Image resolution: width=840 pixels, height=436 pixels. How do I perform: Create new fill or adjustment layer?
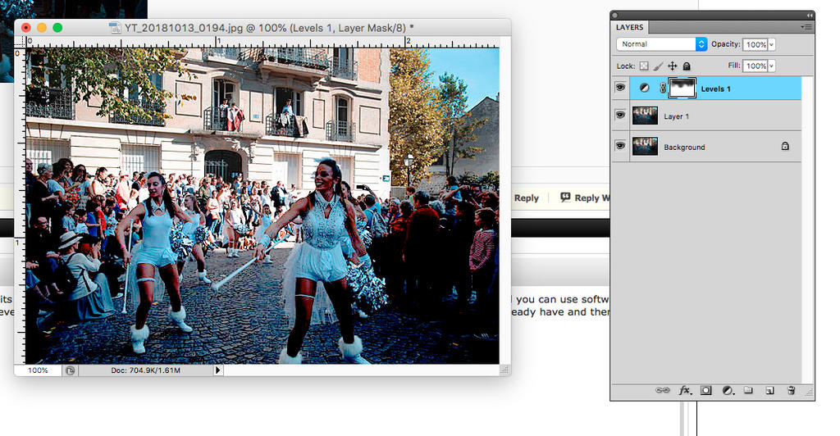click(727, 391)
